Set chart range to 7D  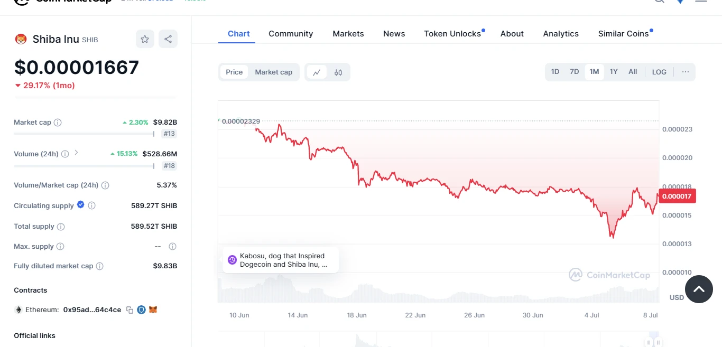click(x=575, y=72)
